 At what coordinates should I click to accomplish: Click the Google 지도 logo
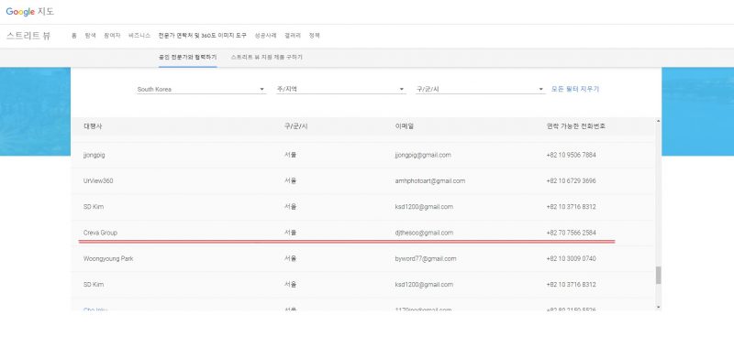pos(30,12)
